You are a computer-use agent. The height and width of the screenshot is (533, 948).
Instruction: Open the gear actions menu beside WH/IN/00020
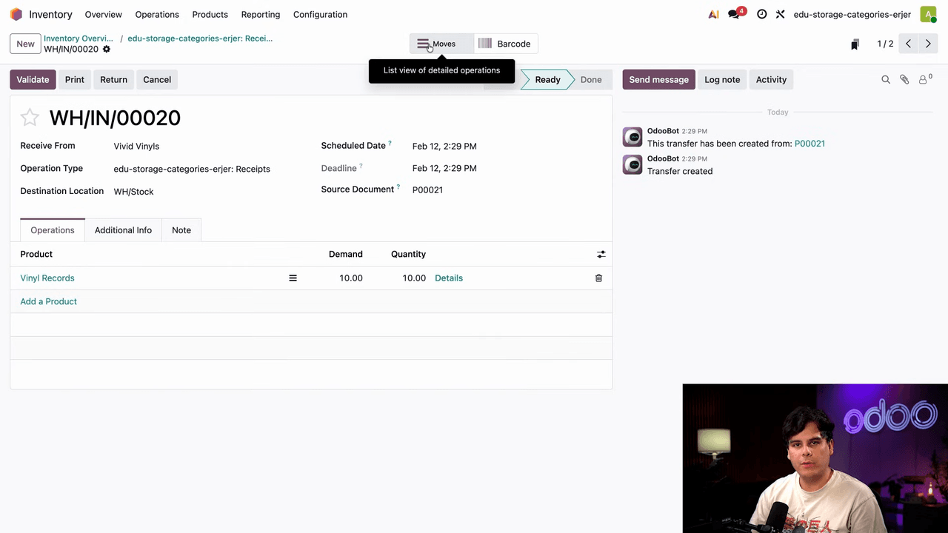point(107,50)
